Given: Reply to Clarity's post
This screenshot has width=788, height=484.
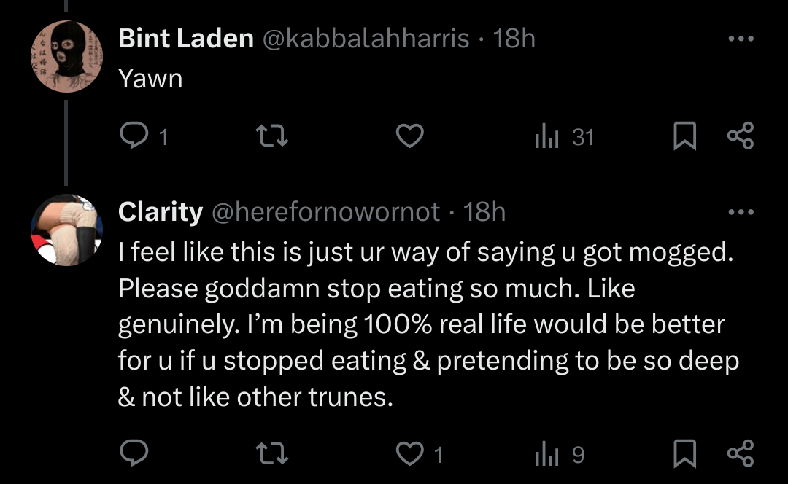Looking at the screenshot, I should (134, 454).
